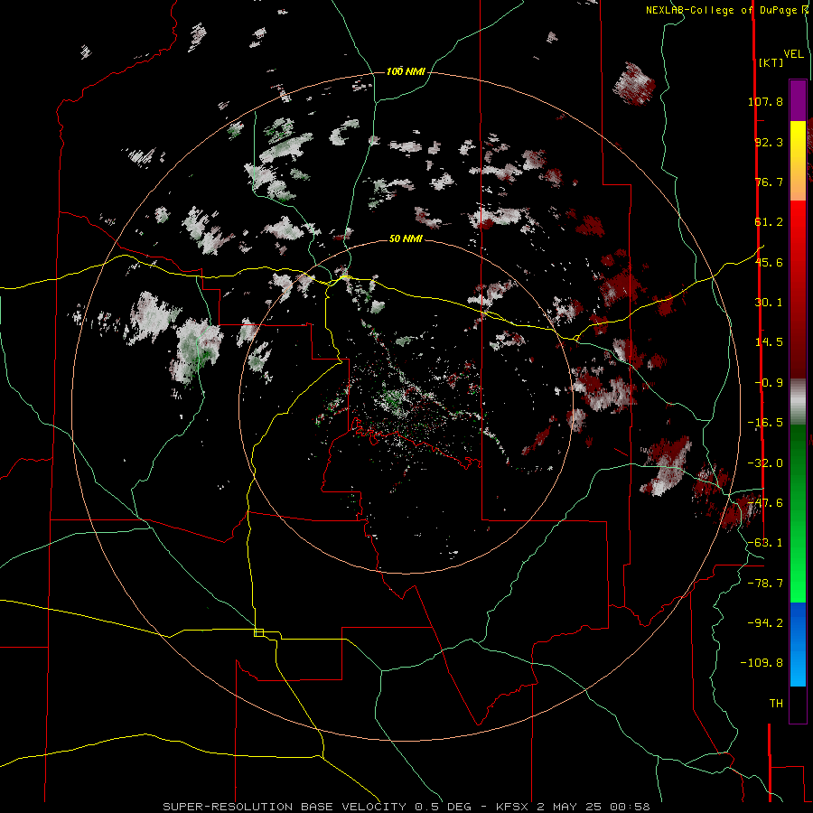813x813 pixels.
Task: Select the -78.7 velocity scale value
Action: (x=765, y=584)
